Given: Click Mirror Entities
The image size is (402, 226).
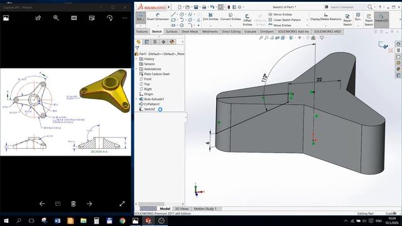Looking at the screenshot, I should (x=280, y=14).
